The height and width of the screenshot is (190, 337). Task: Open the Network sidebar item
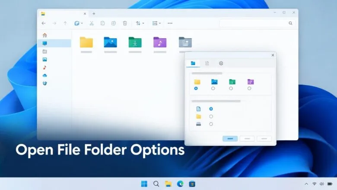pyautogui.click(x=45, y=83)
